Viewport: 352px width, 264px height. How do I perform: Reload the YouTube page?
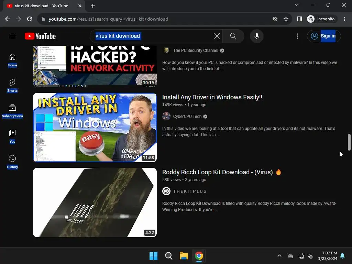[x=30, y=19]
